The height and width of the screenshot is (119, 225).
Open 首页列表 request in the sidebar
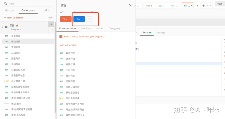(x=28, y=36)
